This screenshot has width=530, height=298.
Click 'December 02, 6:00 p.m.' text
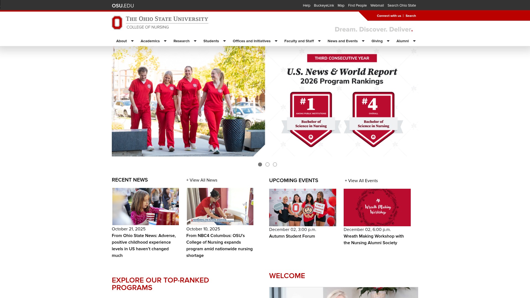[x=367, y=230]
